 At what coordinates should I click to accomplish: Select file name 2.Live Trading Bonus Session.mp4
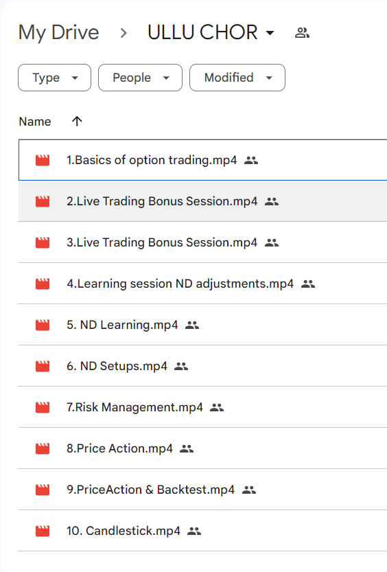(x=162, y=201)
